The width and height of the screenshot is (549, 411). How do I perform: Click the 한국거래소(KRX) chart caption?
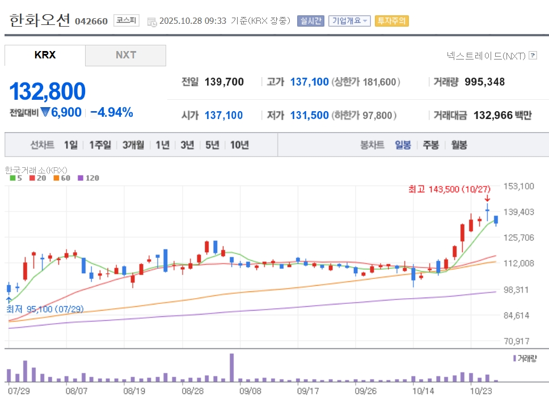(36, 170)
